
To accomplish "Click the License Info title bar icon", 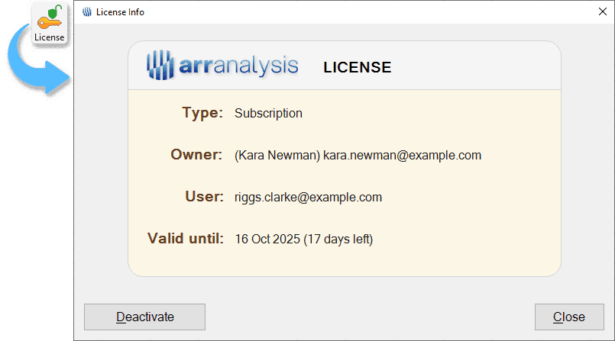I will point(86,11).
